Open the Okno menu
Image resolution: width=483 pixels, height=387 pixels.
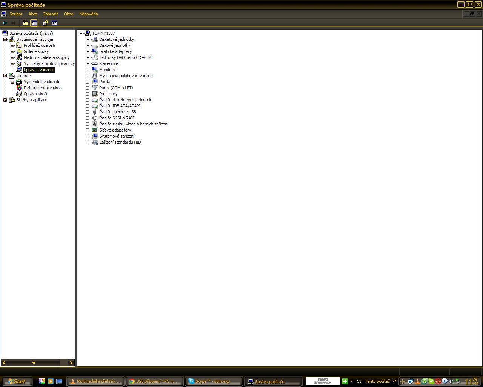69,14
